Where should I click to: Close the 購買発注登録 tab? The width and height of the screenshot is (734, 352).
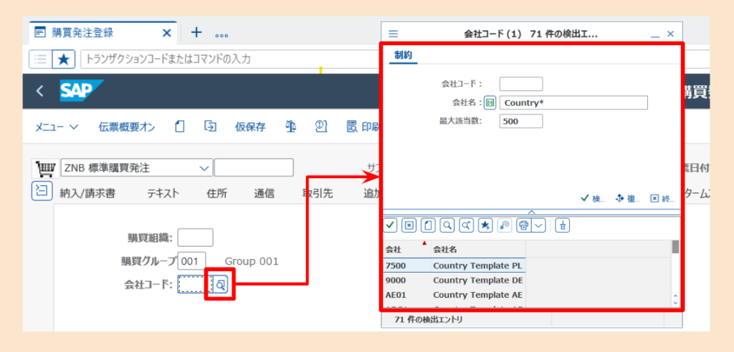pyautogui.click(x=166, y=33)
